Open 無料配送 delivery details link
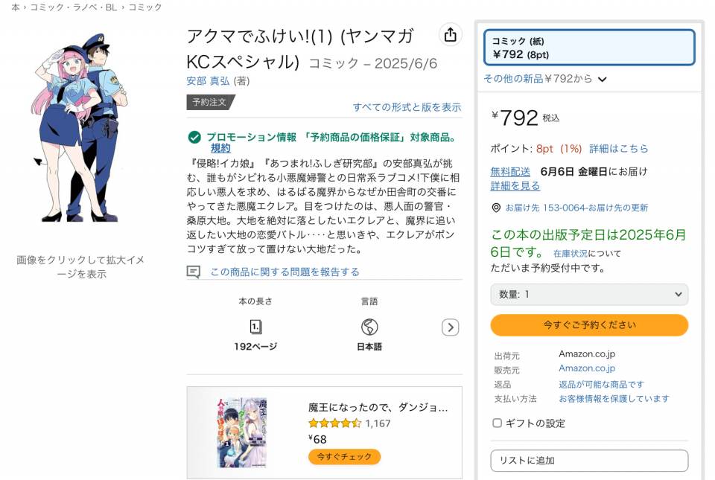The height and width of the screenshot is (480, 715). [x=510, y=171]
